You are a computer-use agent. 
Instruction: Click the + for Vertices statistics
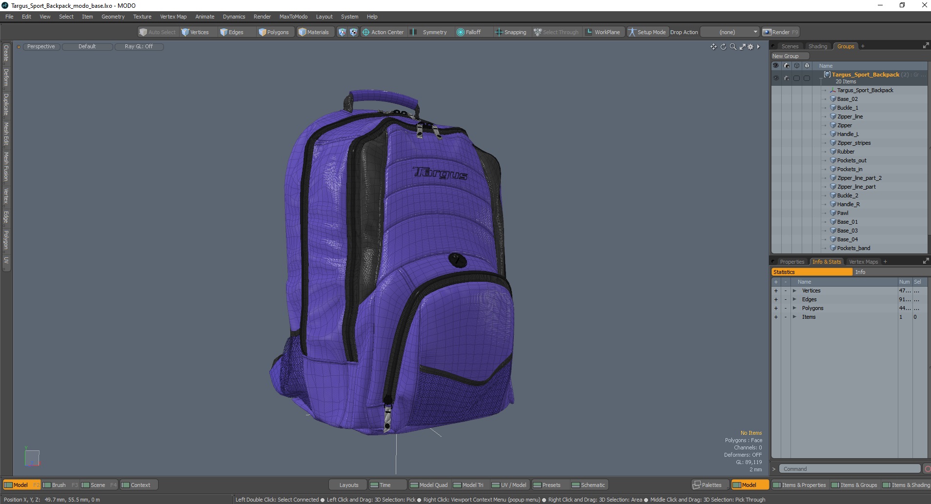pyautogui.click(x=776, y=291)
